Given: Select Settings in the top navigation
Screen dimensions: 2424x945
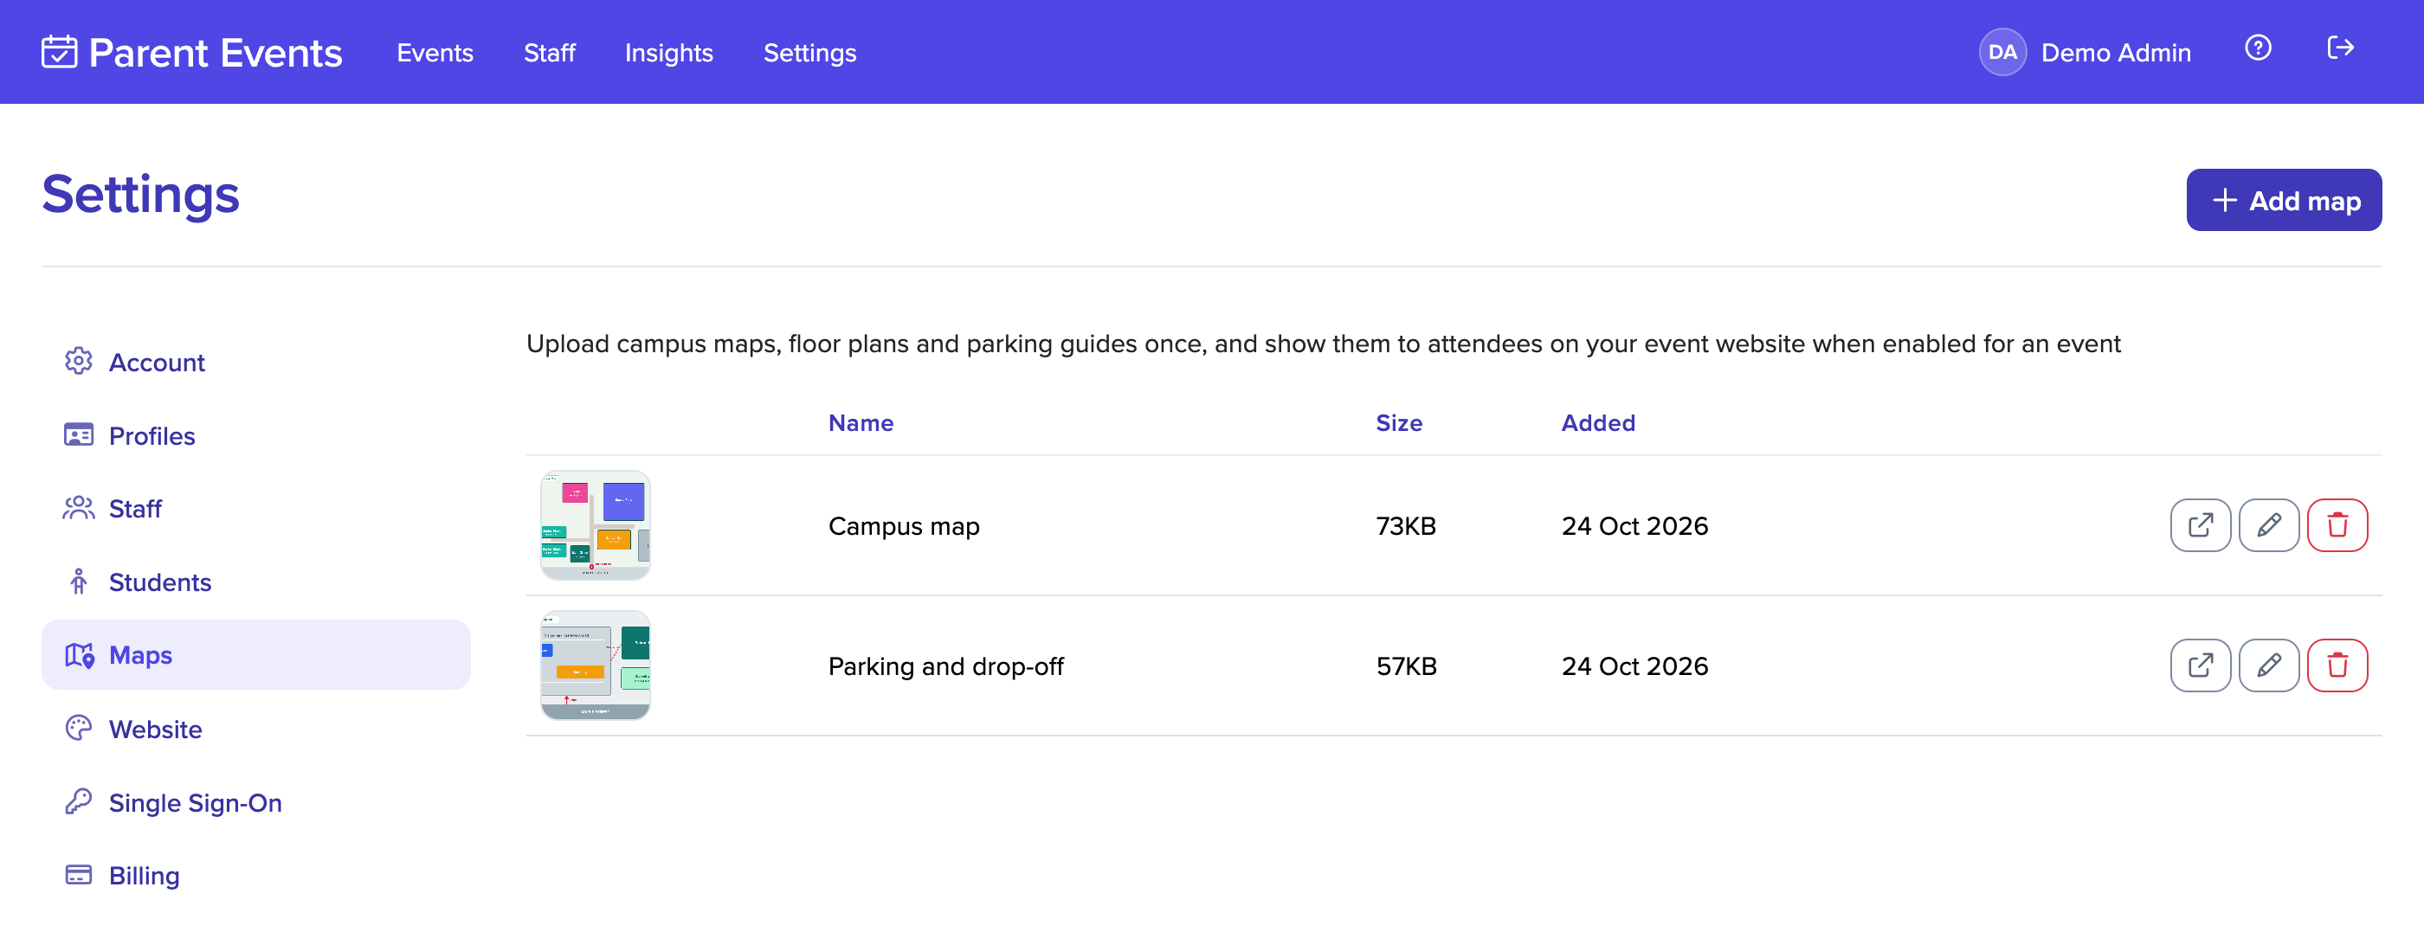Looking at the screenshot, I should [x=809, y=53].
